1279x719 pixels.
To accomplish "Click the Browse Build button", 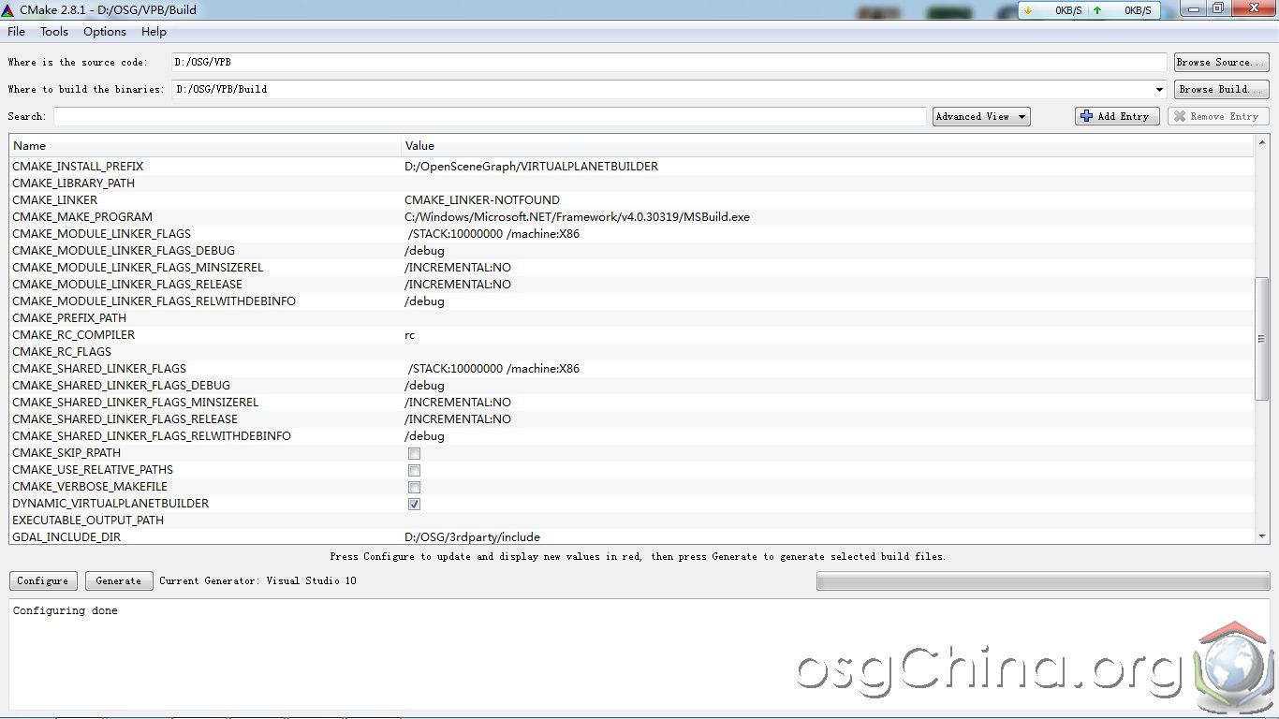I will (x=1222, y=89).
